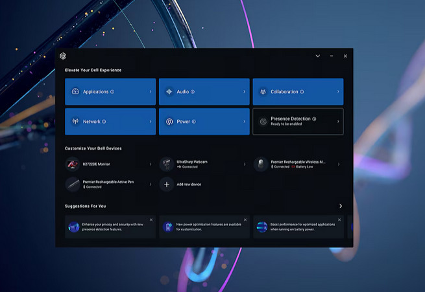Click the Power tile plug icon
Image resolution: width=425 pixels, height=292 pixels.
pos(169,122)
